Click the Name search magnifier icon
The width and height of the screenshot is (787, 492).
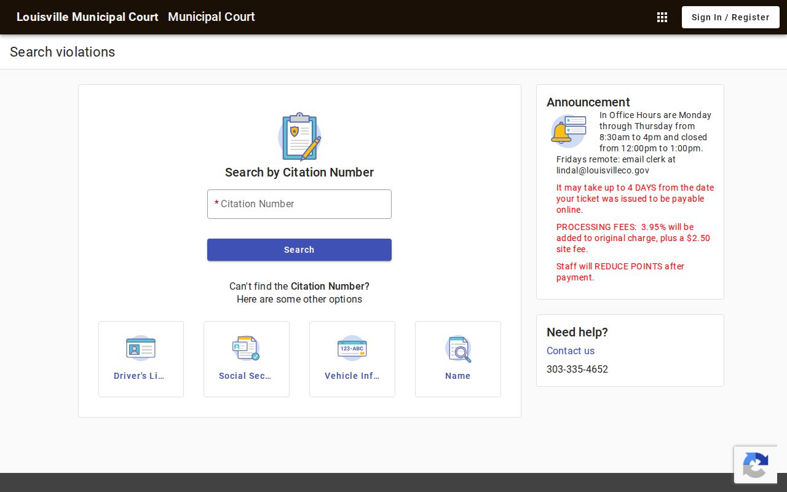point(458,349)
